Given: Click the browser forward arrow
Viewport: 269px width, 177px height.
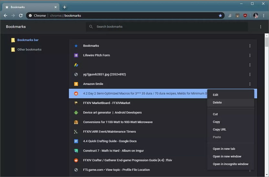Looking at the screenshot, I should (13, 16).
